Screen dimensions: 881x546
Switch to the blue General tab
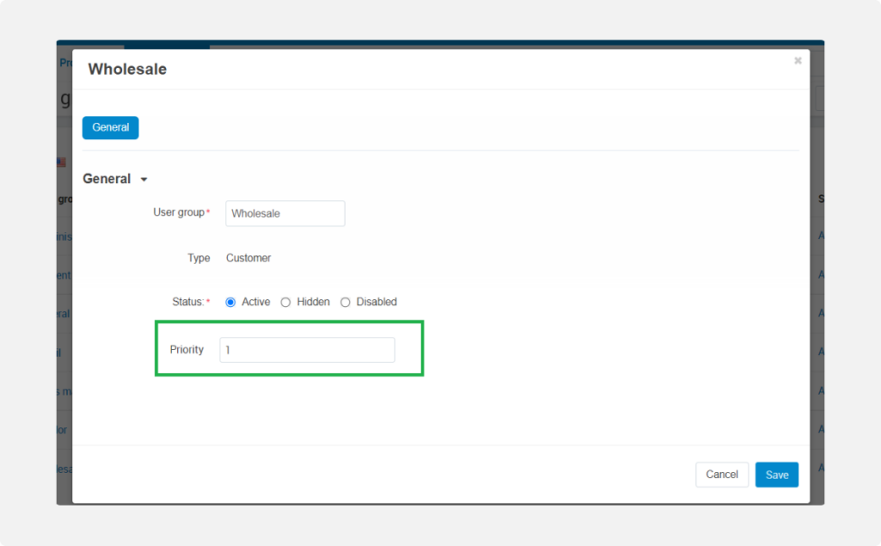(x=110, y=127)
